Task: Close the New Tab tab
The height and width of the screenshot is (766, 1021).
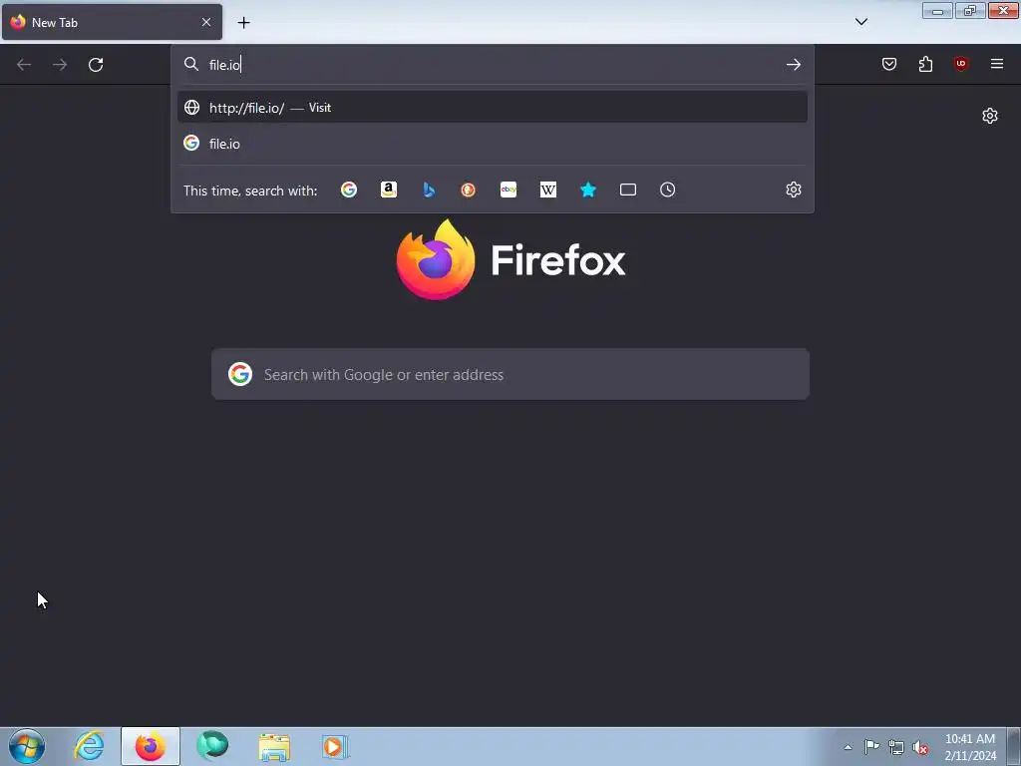Action: [x=206, y=22]
